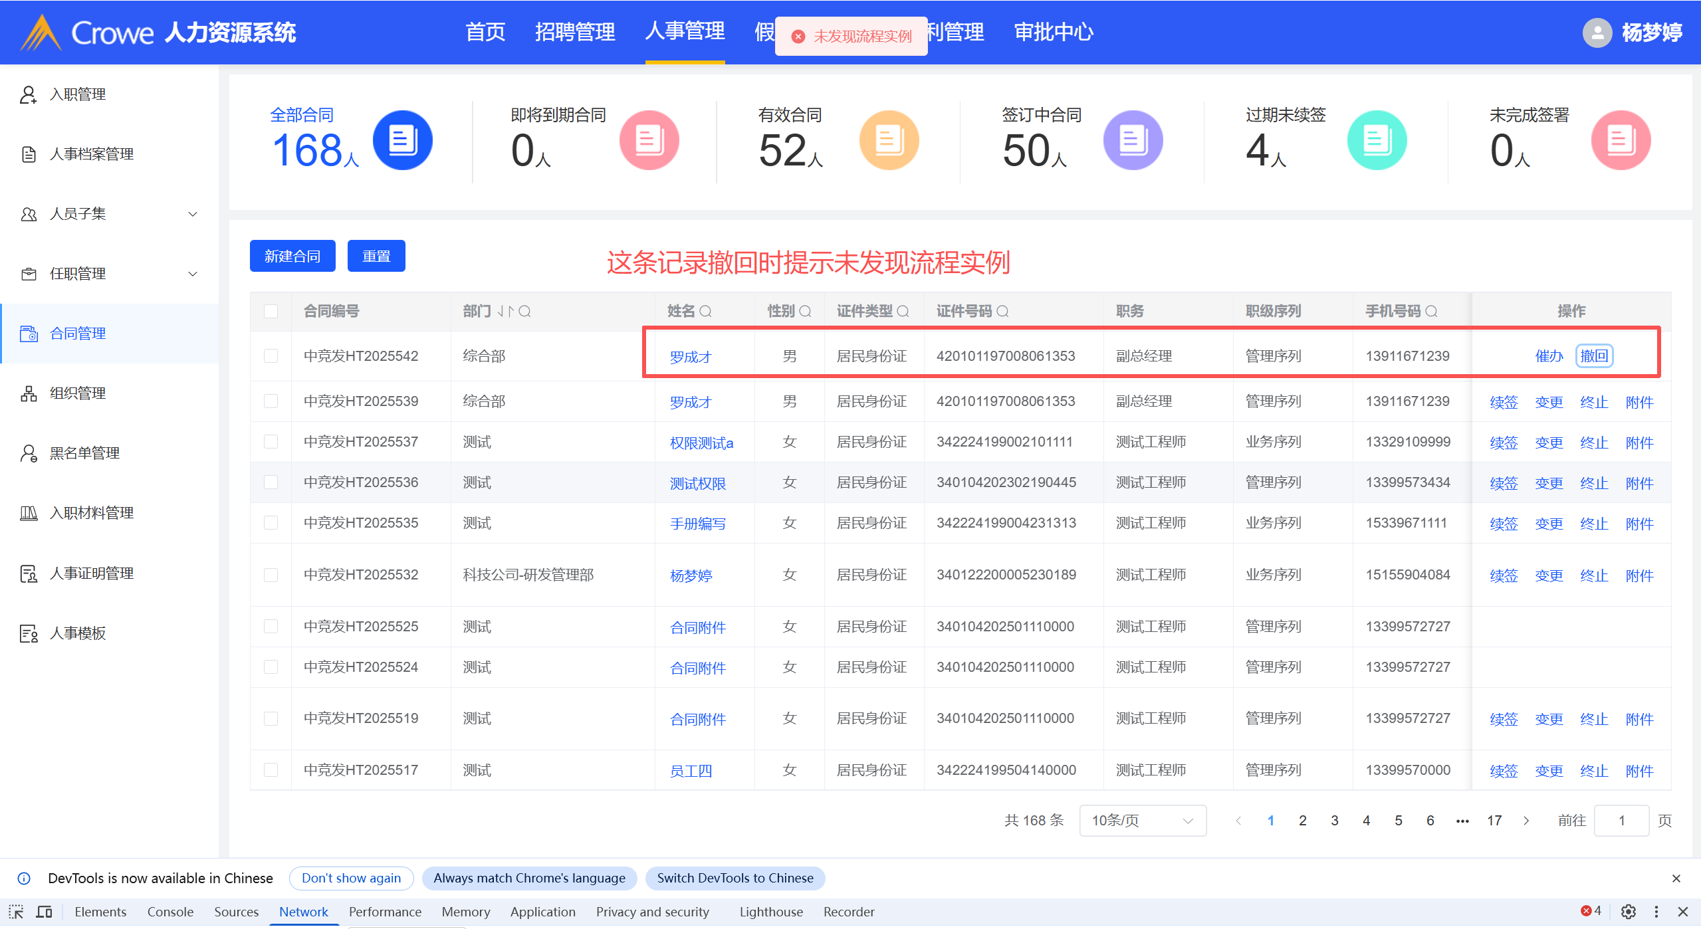This screenshot has height=929, width=1701.
Task: Click 撤回 in the first contract row
Action: tap(1593, 356)
